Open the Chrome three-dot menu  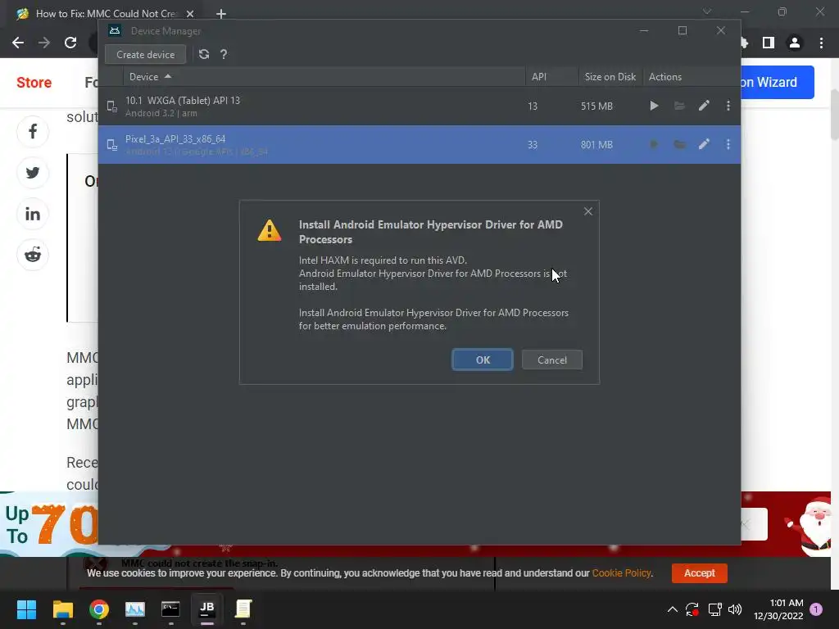[x=821, y=43]
